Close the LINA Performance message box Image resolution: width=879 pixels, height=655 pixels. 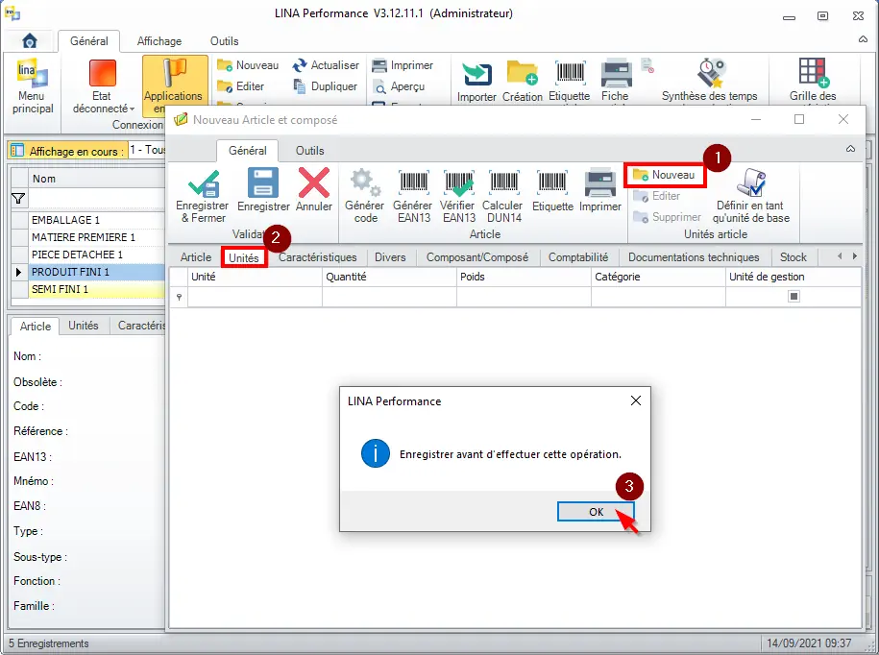click(x=635, y=400)
